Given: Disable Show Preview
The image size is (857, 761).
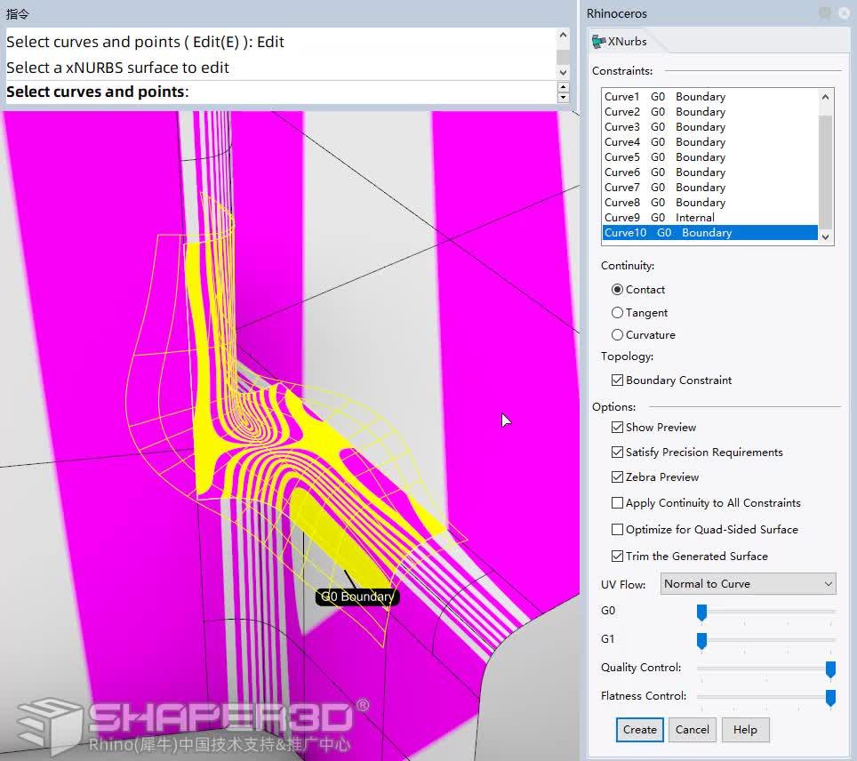Looking at the screenshot, I should coord(617,427).
